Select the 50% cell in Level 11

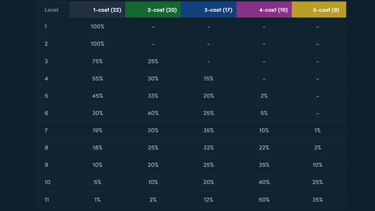pyautogui.click(x=264, y=200)
